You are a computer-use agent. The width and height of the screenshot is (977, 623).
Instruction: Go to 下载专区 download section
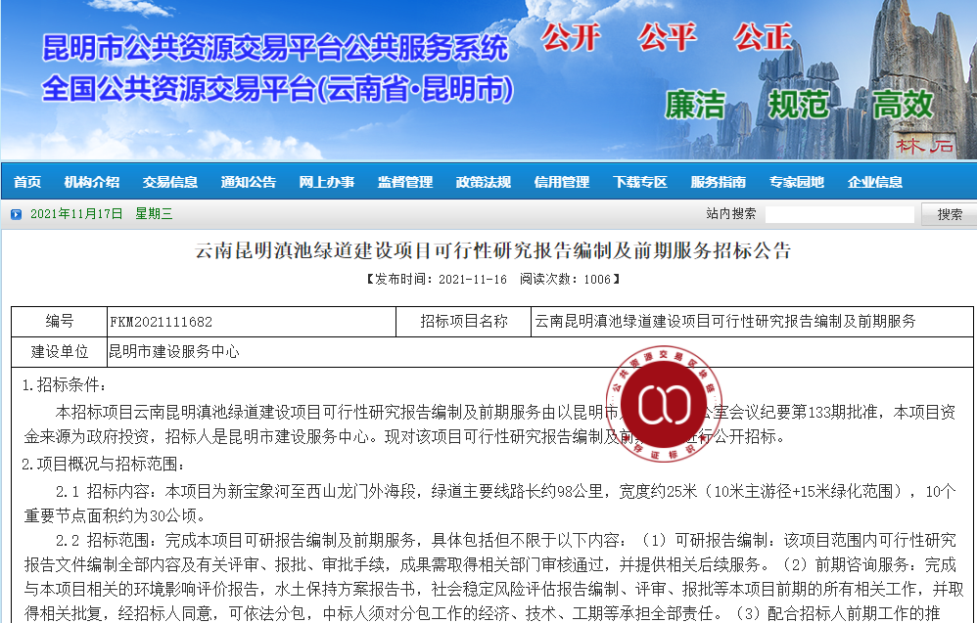click(640, 182)
